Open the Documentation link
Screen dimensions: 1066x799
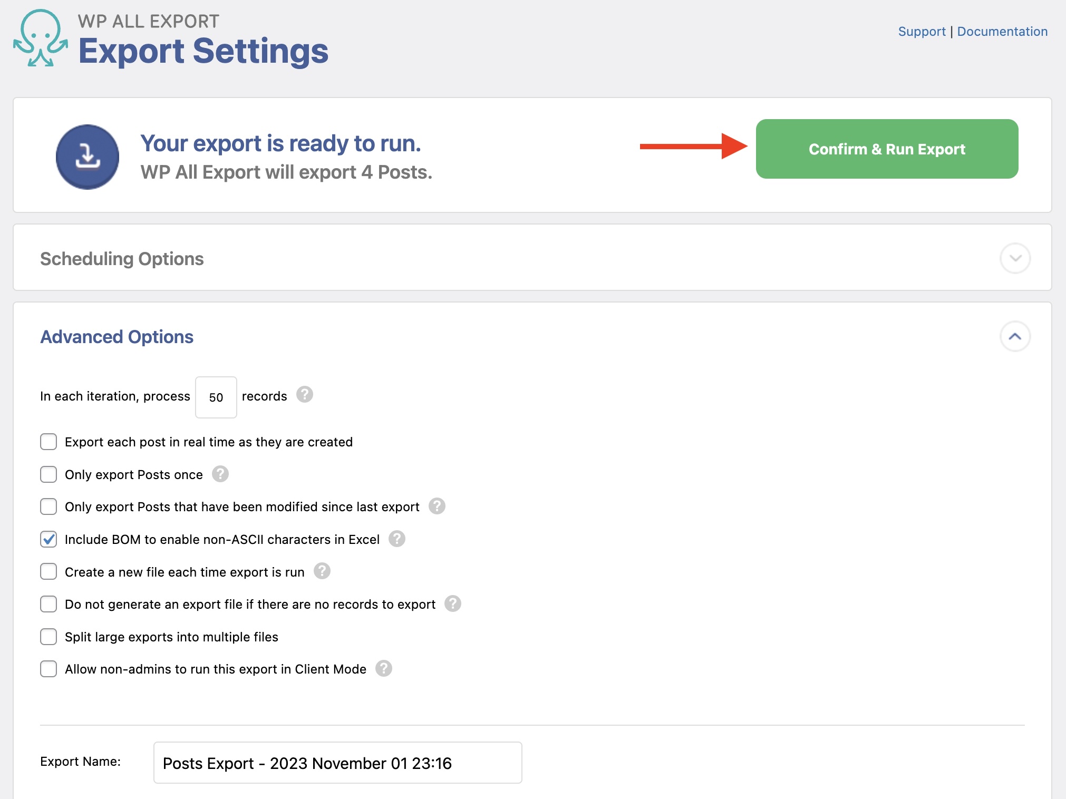(x=1002, y=31)
